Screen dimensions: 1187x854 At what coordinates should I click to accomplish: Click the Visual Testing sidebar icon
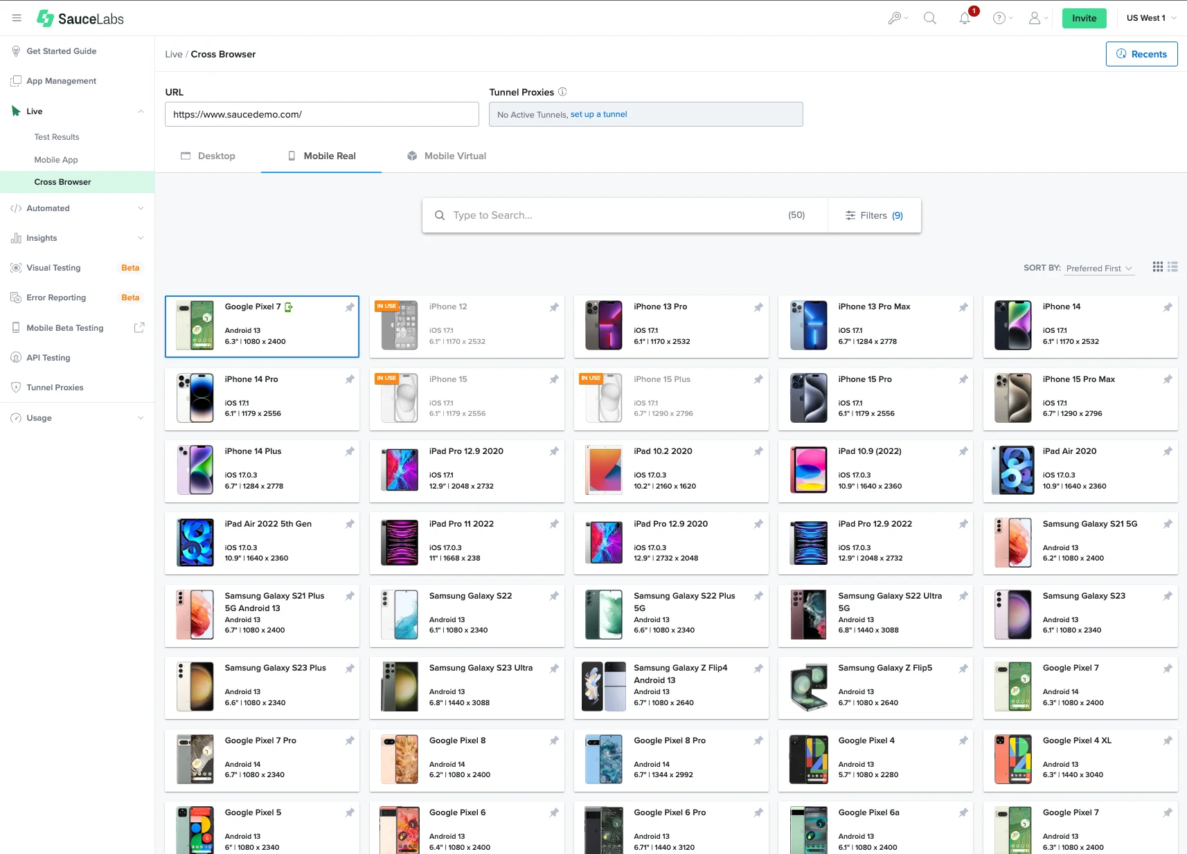[16, 268]
